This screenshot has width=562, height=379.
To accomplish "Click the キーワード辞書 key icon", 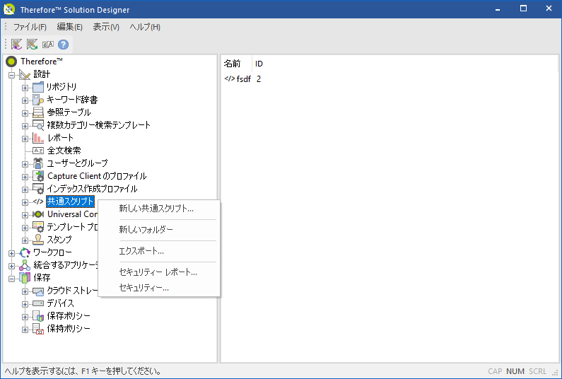I will [38, 100].
